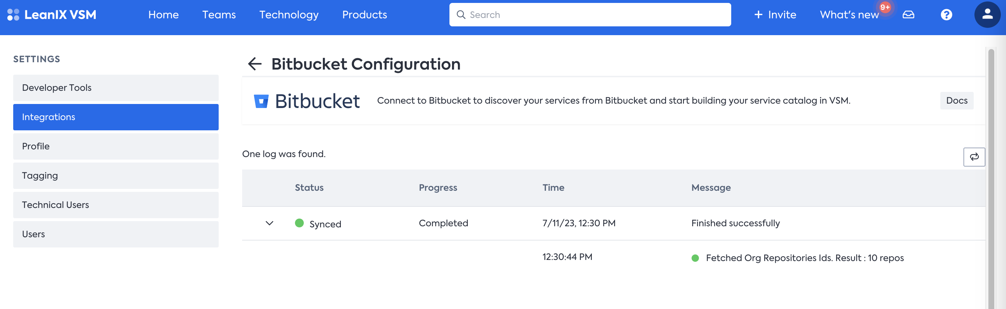1006x309 pixels.
Task: Click the LeanIX VSM logo icon
Action: point(13,15)
